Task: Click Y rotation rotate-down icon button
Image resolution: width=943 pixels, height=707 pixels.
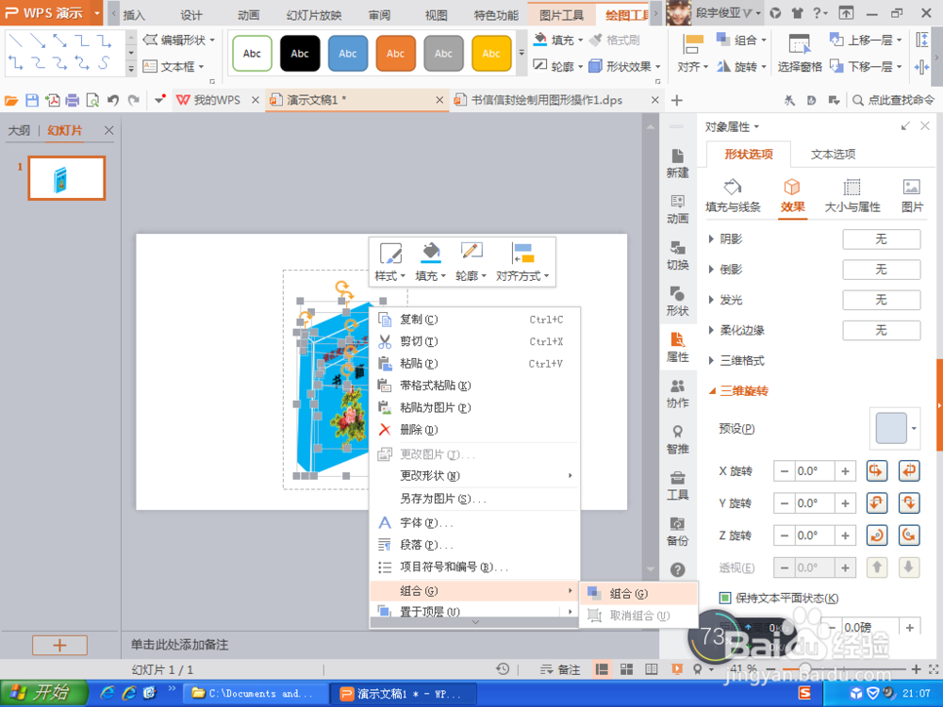Action: pos(909,502)
